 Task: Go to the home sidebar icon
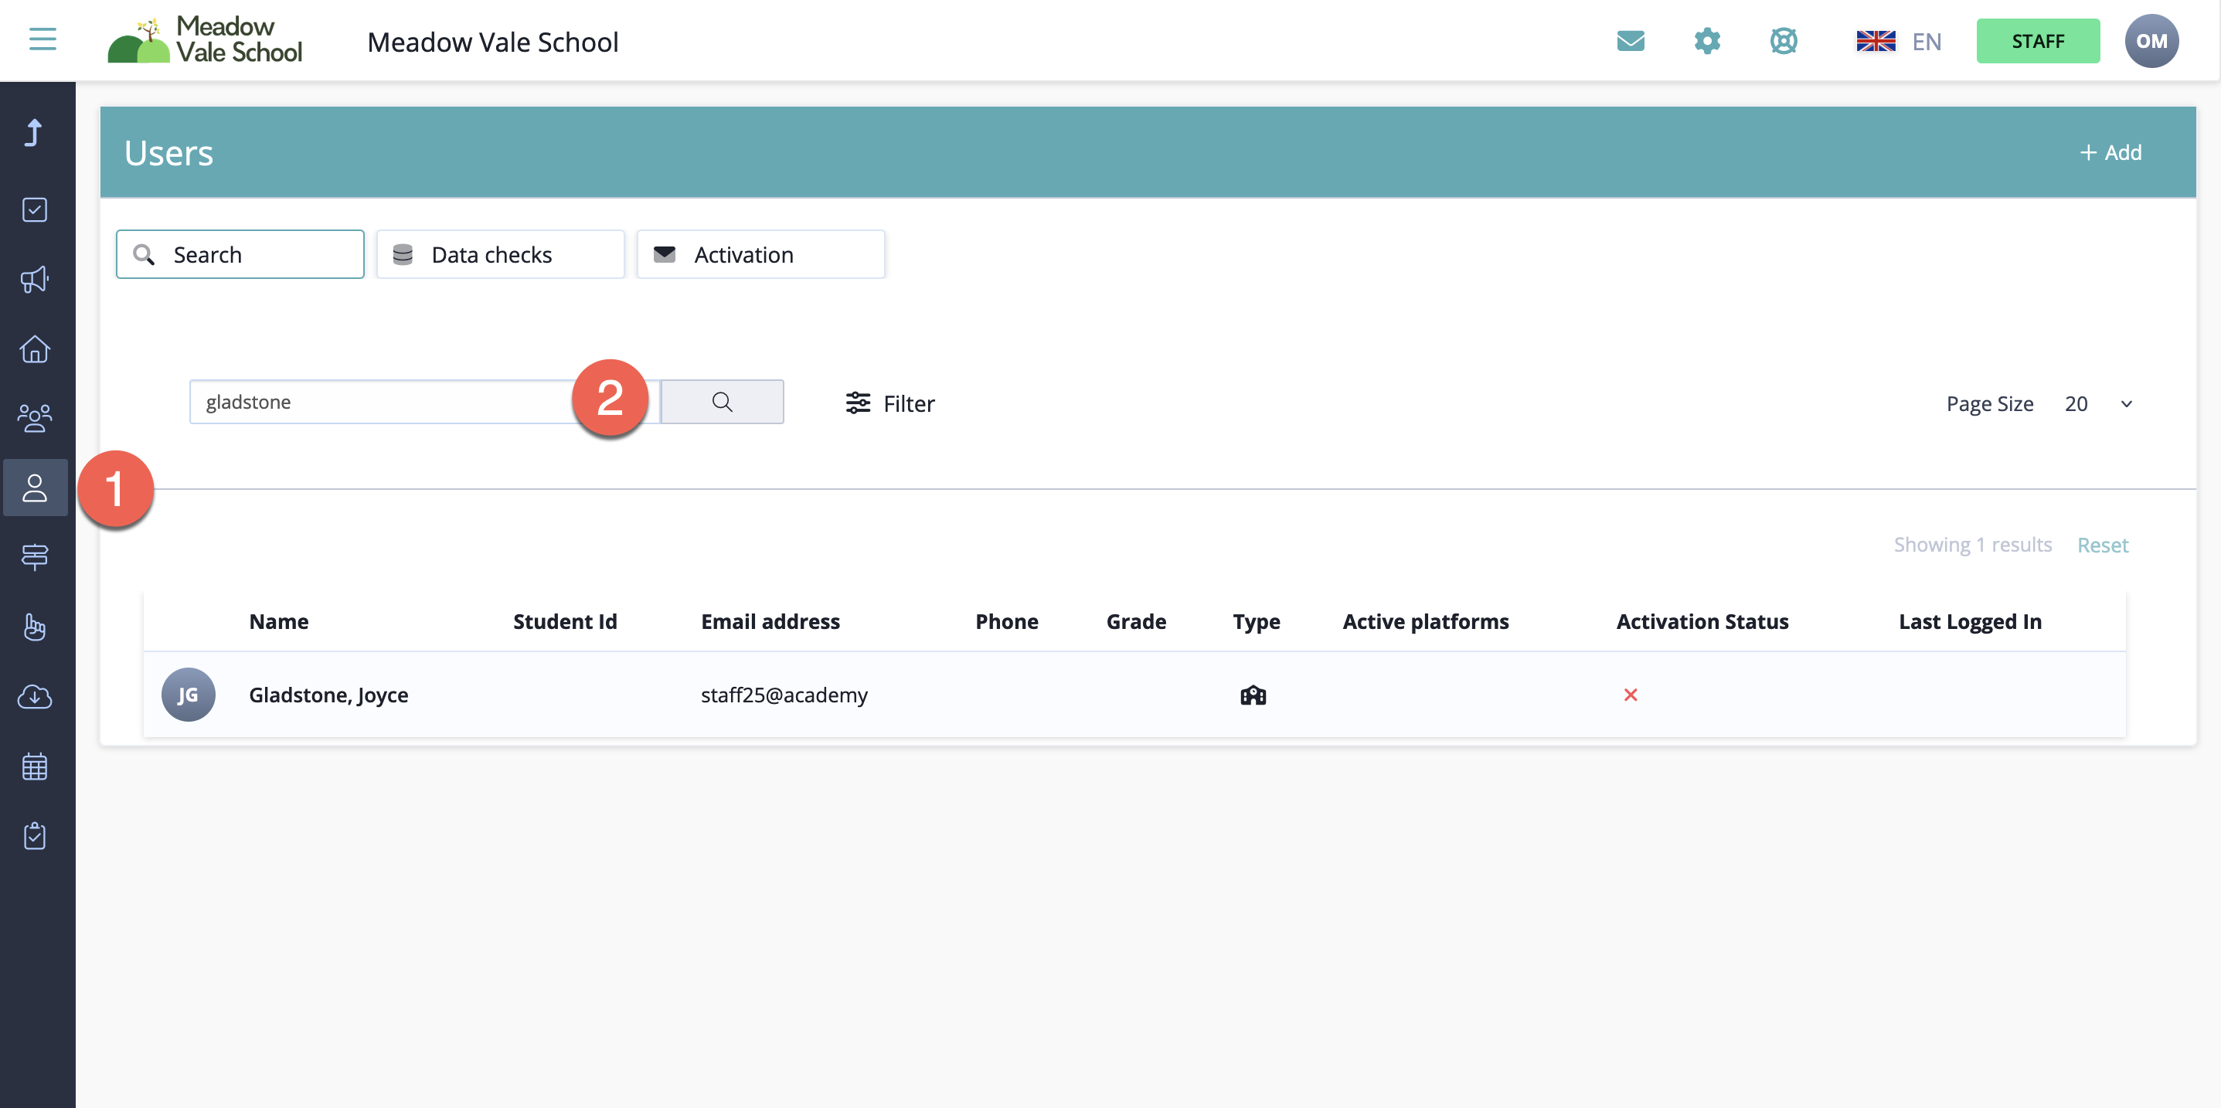click(x=35, y=349)
